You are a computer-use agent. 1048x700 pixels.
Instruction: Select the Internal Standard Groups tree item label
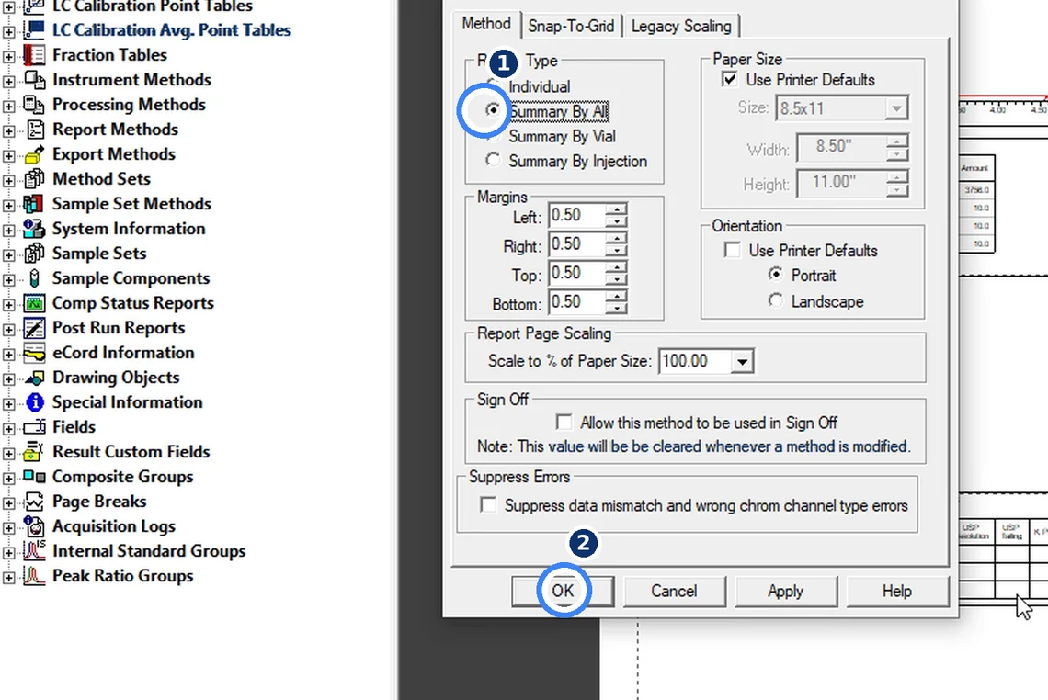coord(149,551)
